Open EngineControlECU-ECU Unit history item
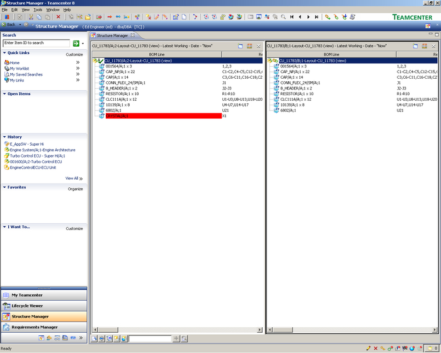This screenshot has height=353, width=441. (x=33, y=168)
